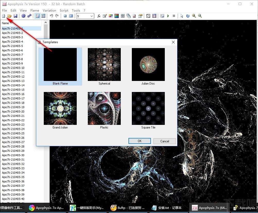Select Apo7X-210405-40 in flame list

13,199
